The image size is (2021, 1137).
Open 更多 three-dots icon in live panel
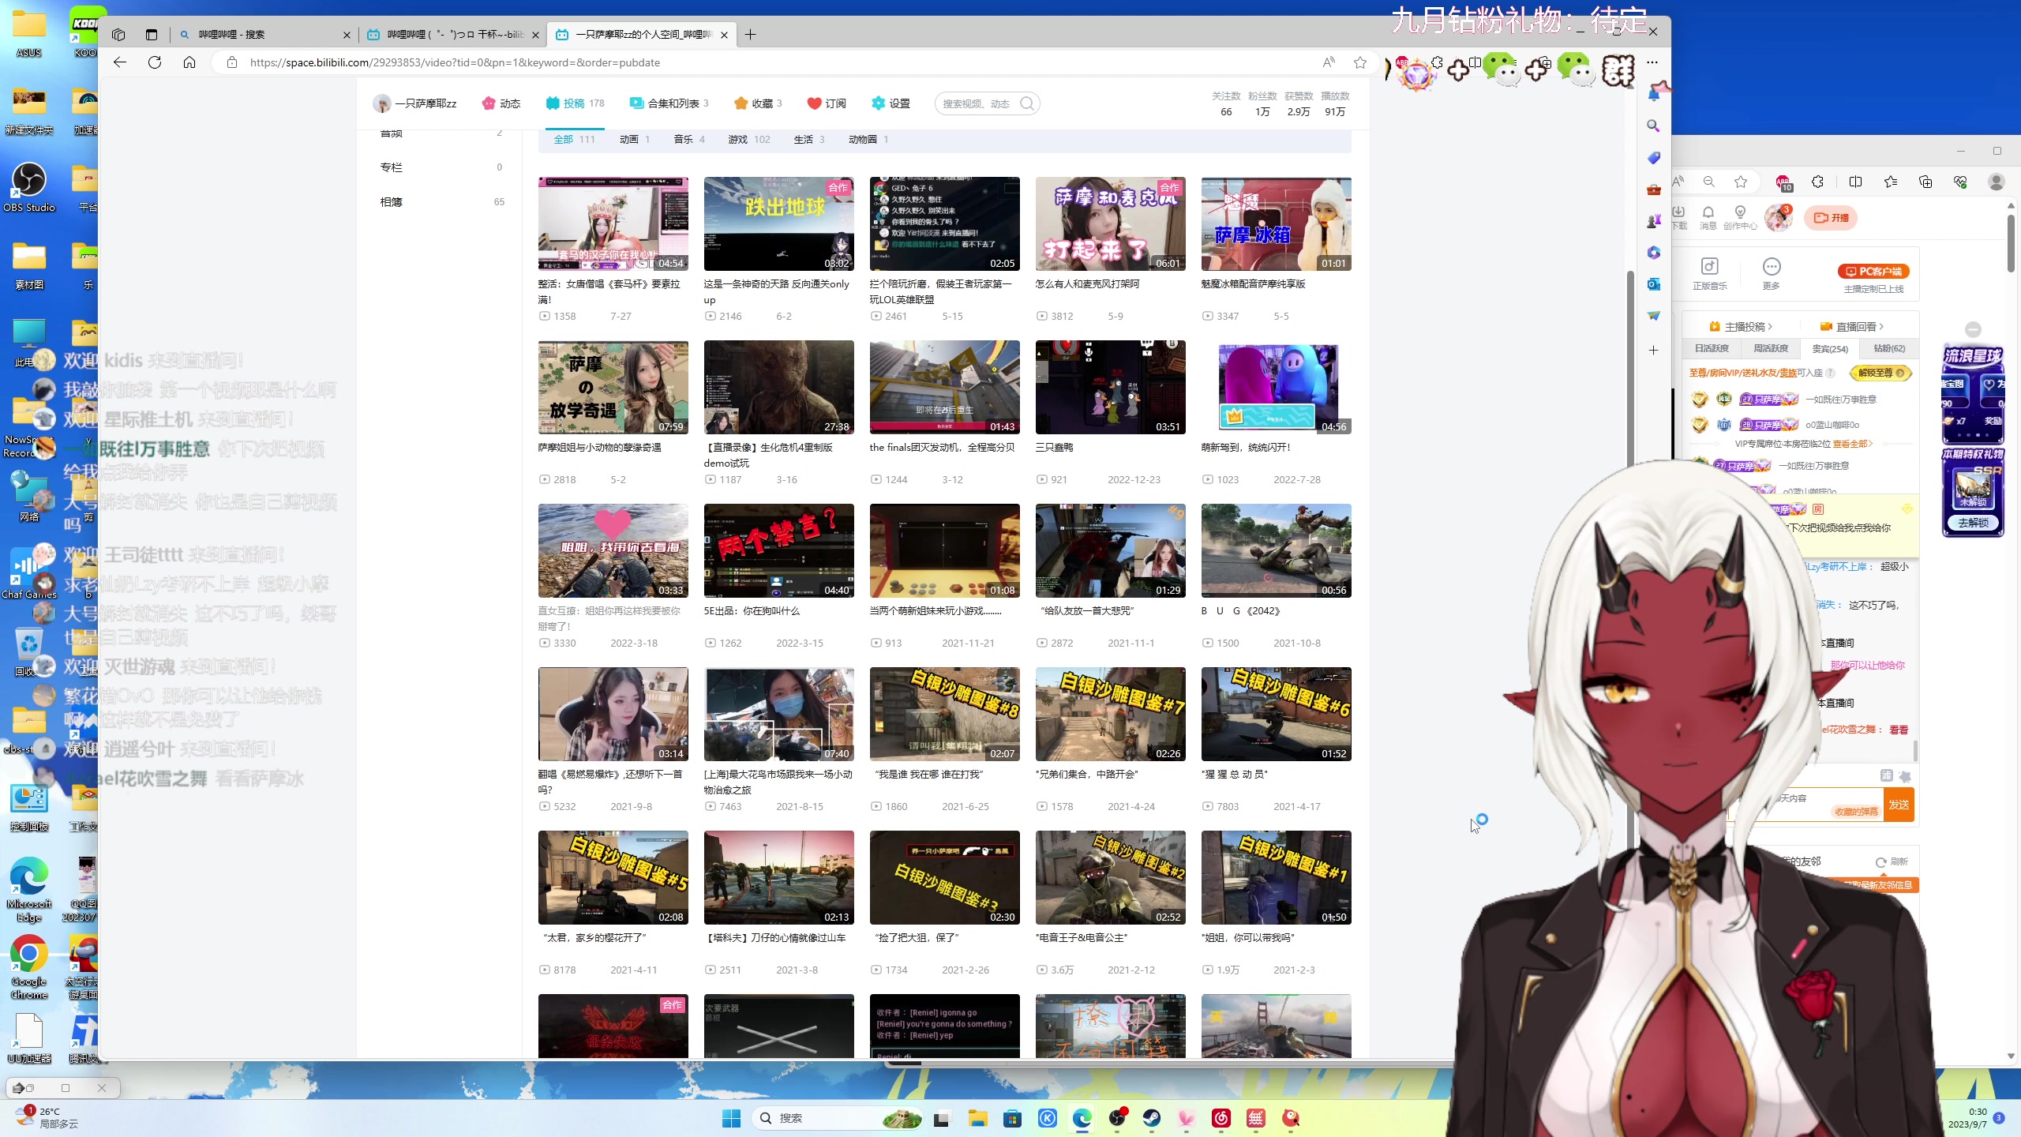pos(1772,273)
